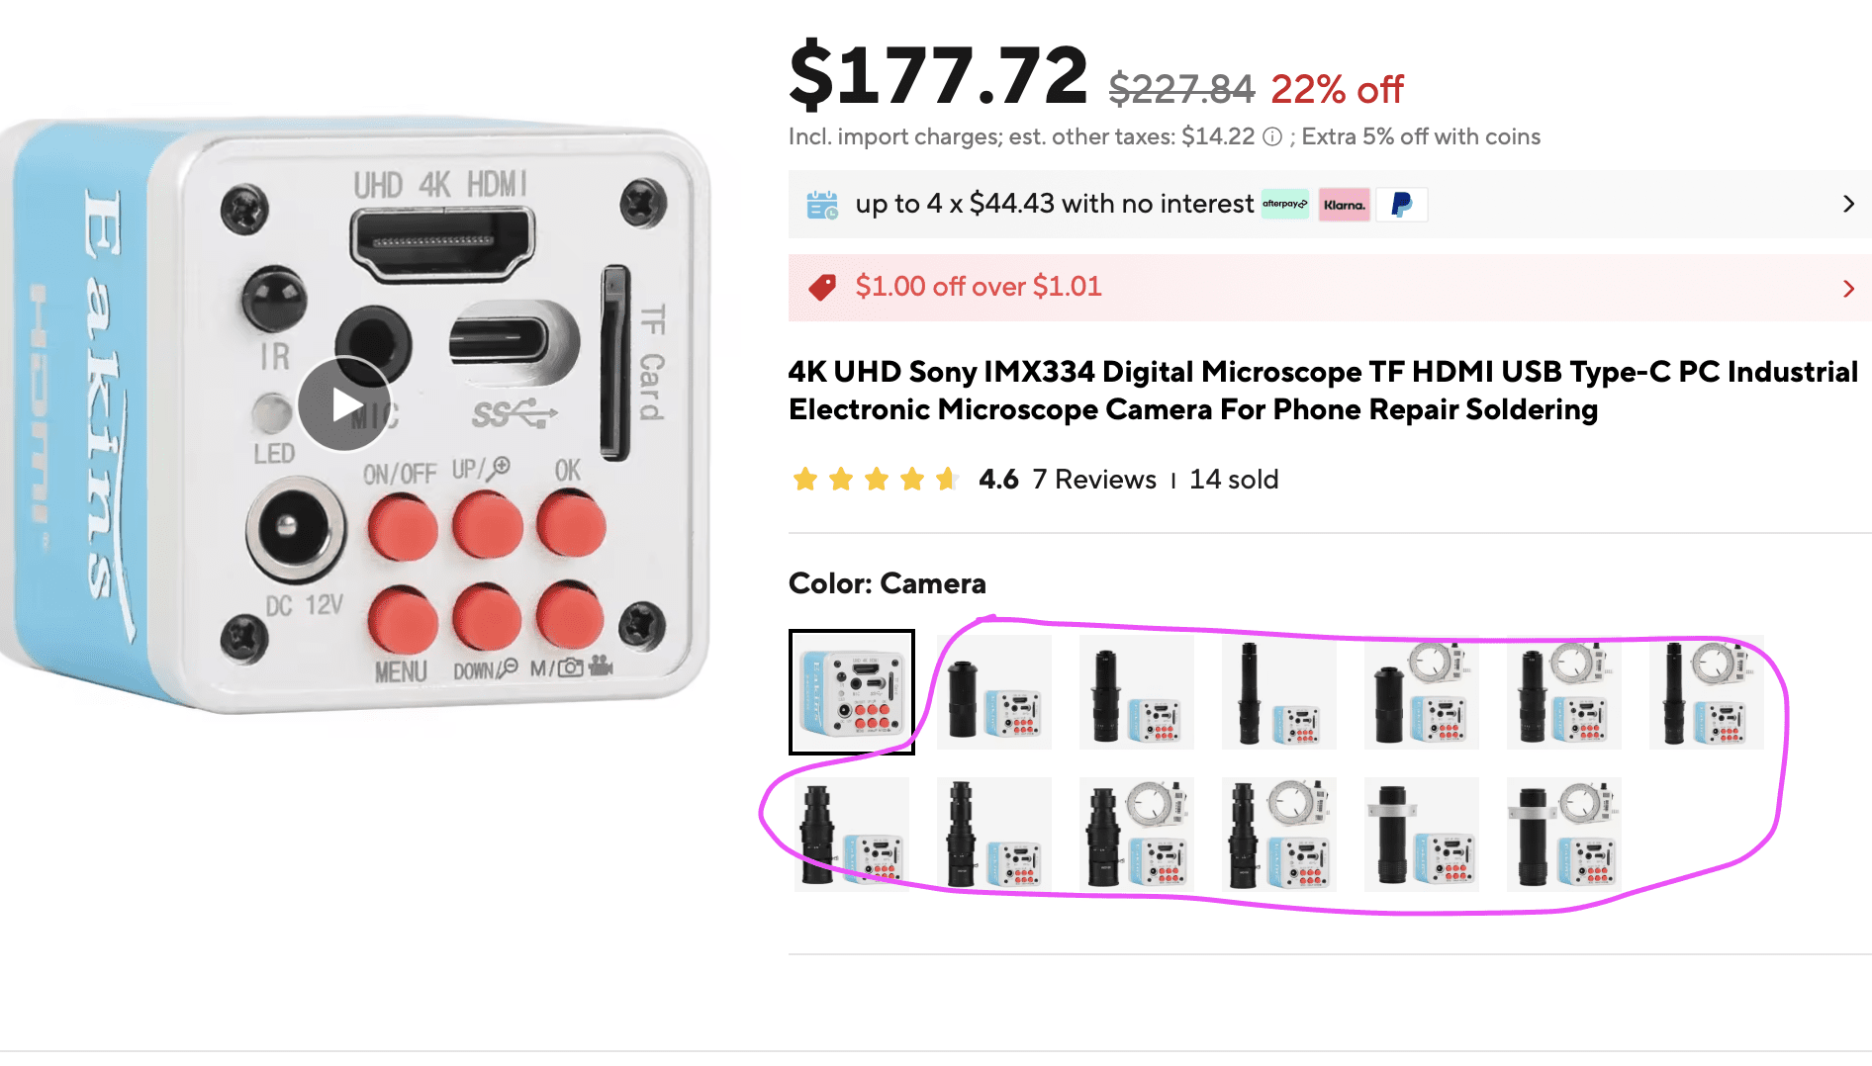The image size is (1872, 1066).
Task: Click the main Eakins camera product image
Action: 356,415
